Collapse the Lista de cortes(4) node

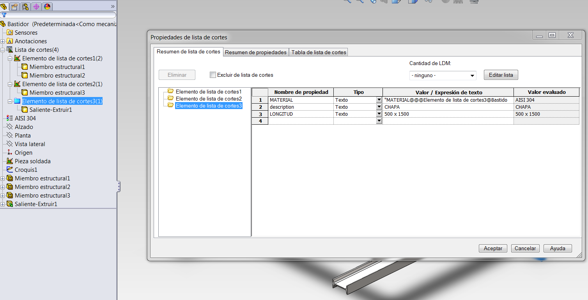tap(3, 50)
